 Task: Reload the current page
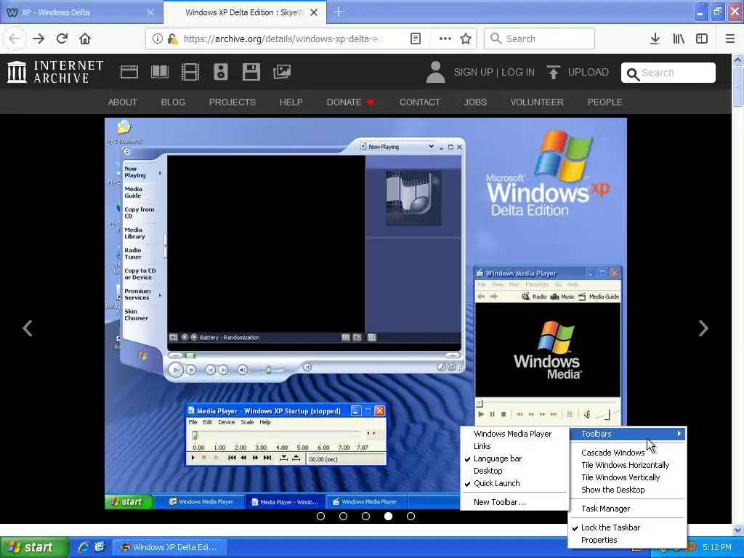62,39
